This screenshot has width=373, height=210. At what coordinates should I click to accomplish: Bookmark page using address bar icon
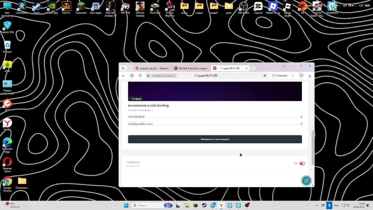tap(265, 76)
